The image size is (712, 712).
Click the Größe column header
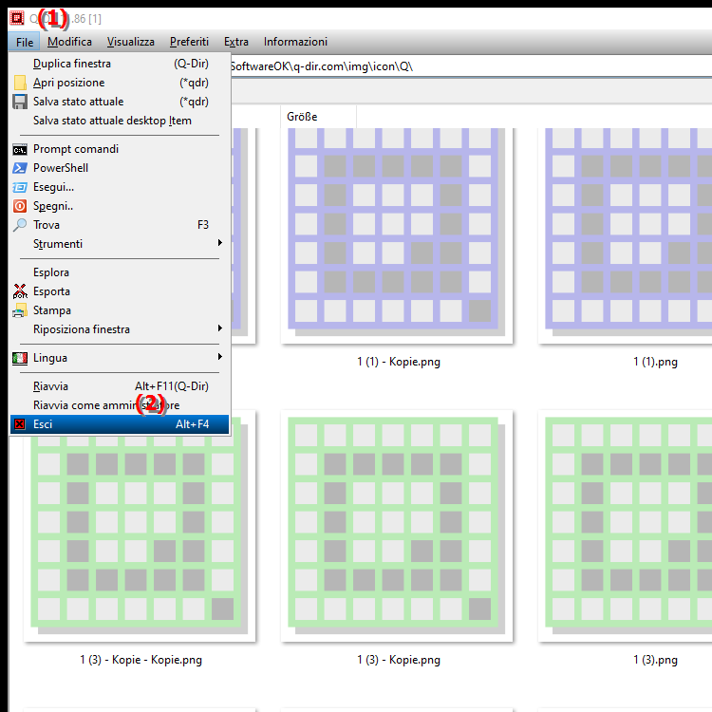point(318,117)
